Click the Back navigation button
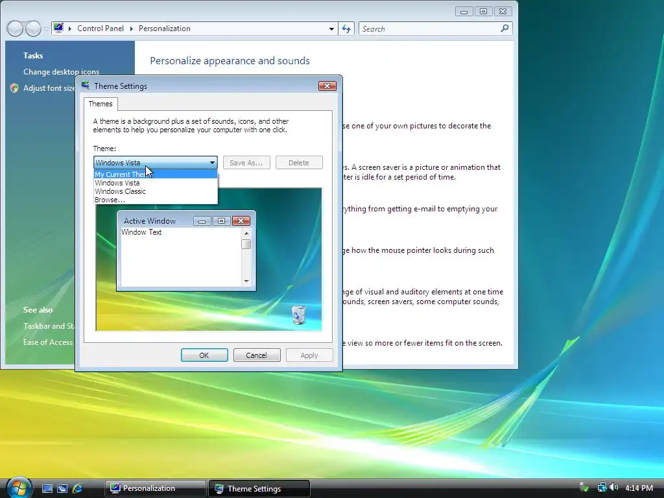The image size is (664, 498). [x=15, y=29]
